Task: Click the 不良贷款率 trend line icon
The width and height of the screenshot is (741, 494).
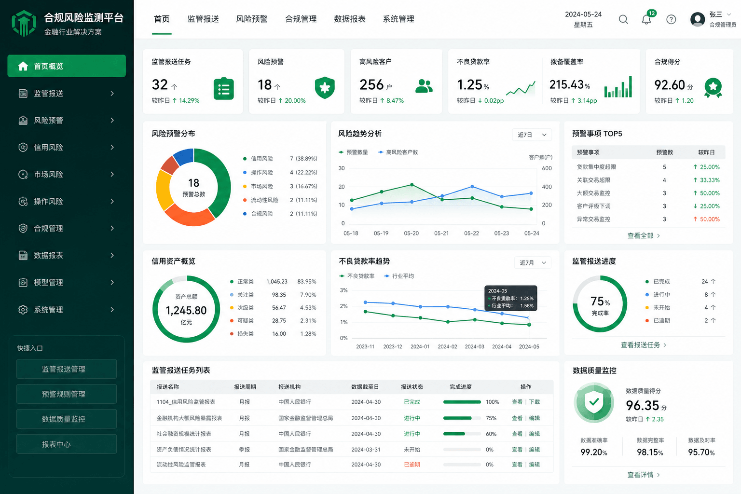Action: 521,88
